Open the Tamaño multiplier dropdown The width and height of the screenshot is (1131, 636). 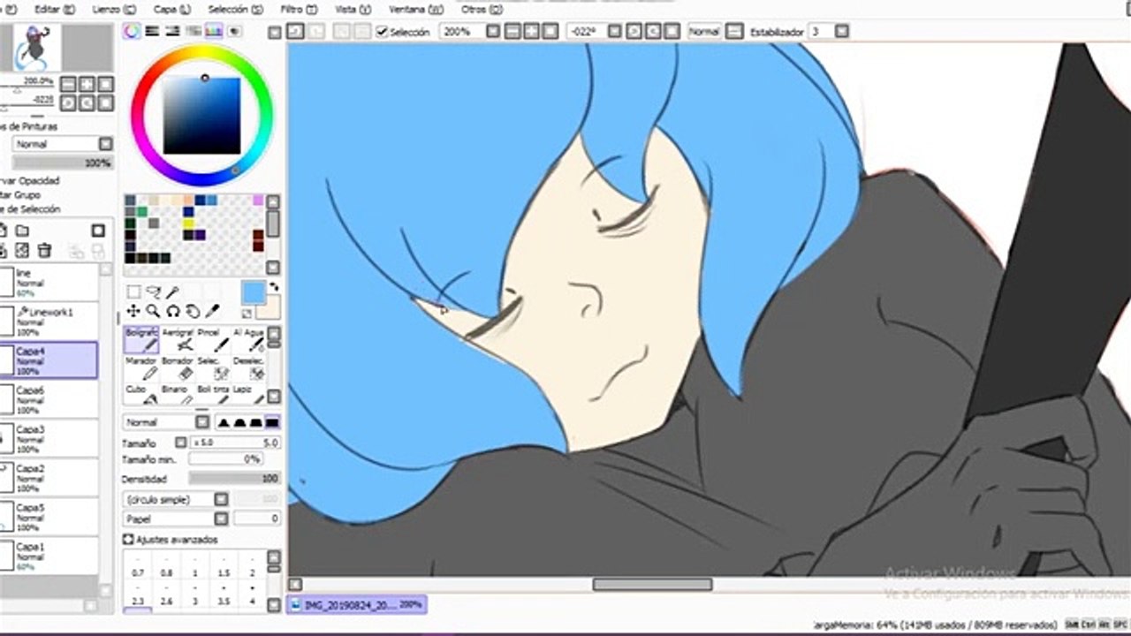[180, 443]
